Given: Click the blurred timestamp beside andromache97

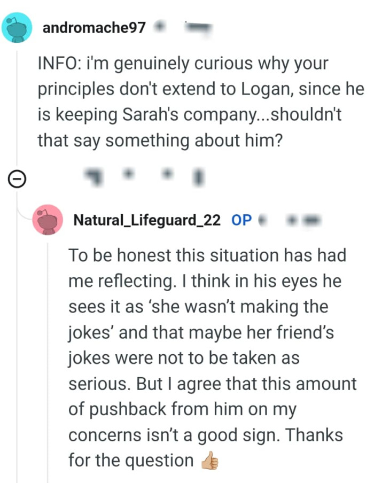Looking at the screenshot, I should click(x=198, y=26).
